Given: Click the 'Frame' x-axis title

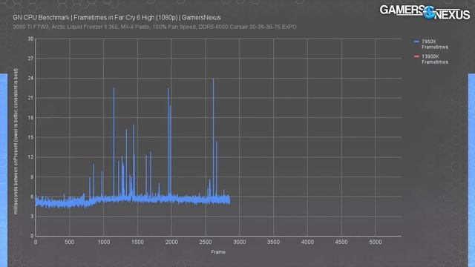Looking at the screenshot, I should pyautogui.click(x=218, y=252).
